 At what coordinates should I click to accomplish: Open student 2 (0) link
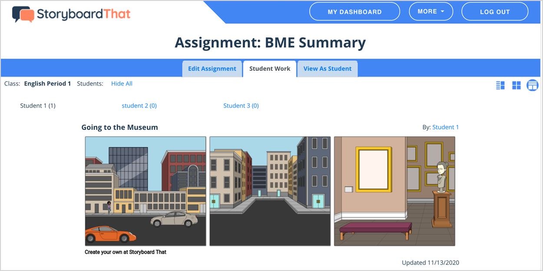coord(139,106)
